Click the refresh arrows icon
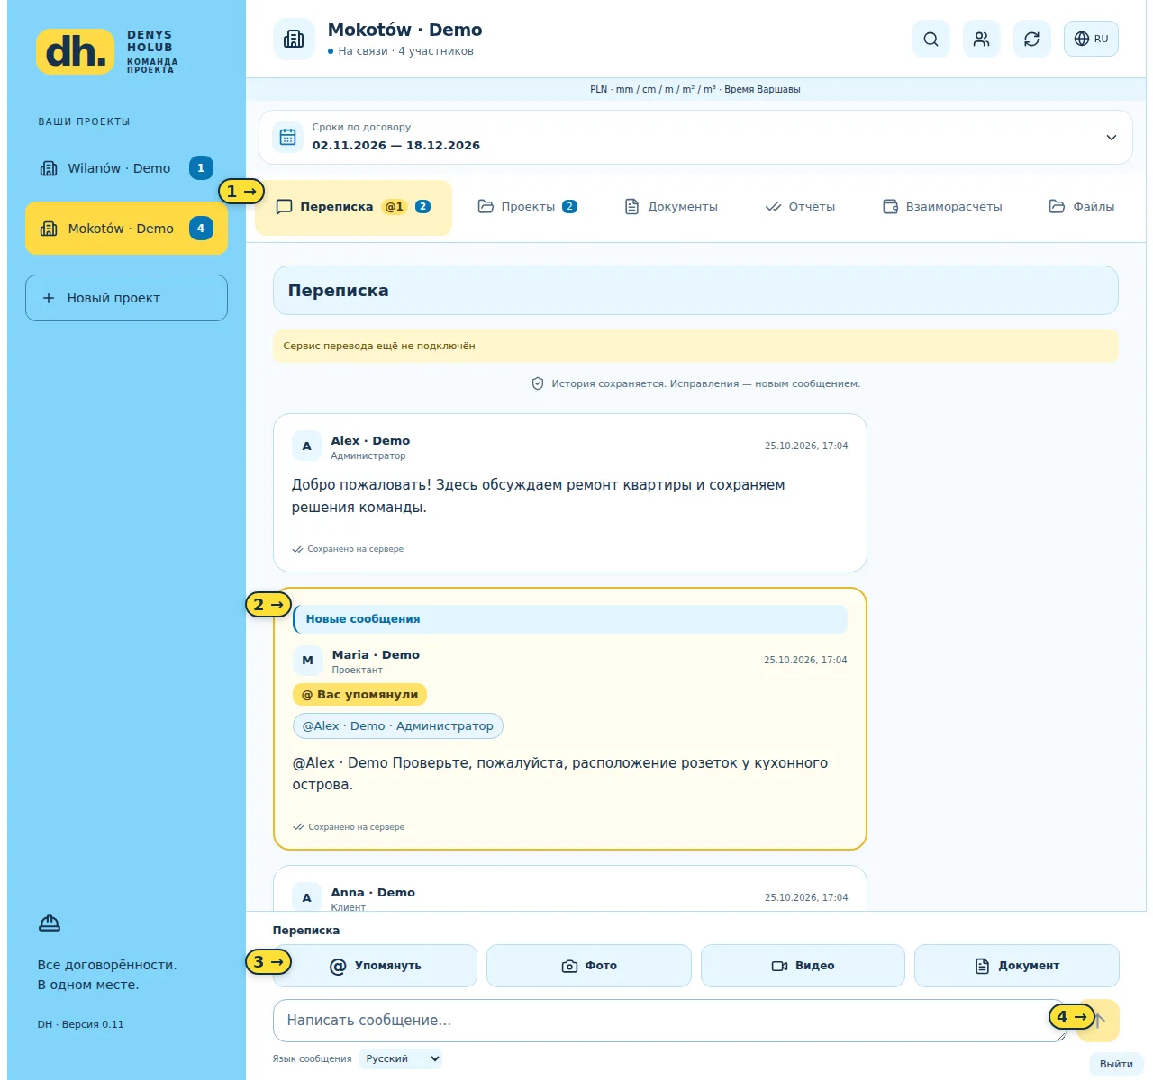This screenshot has width=1153, height=1080. (1031, 39)
